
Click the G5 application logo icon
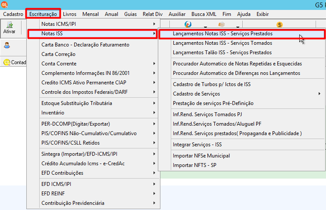tap(4, 4)
